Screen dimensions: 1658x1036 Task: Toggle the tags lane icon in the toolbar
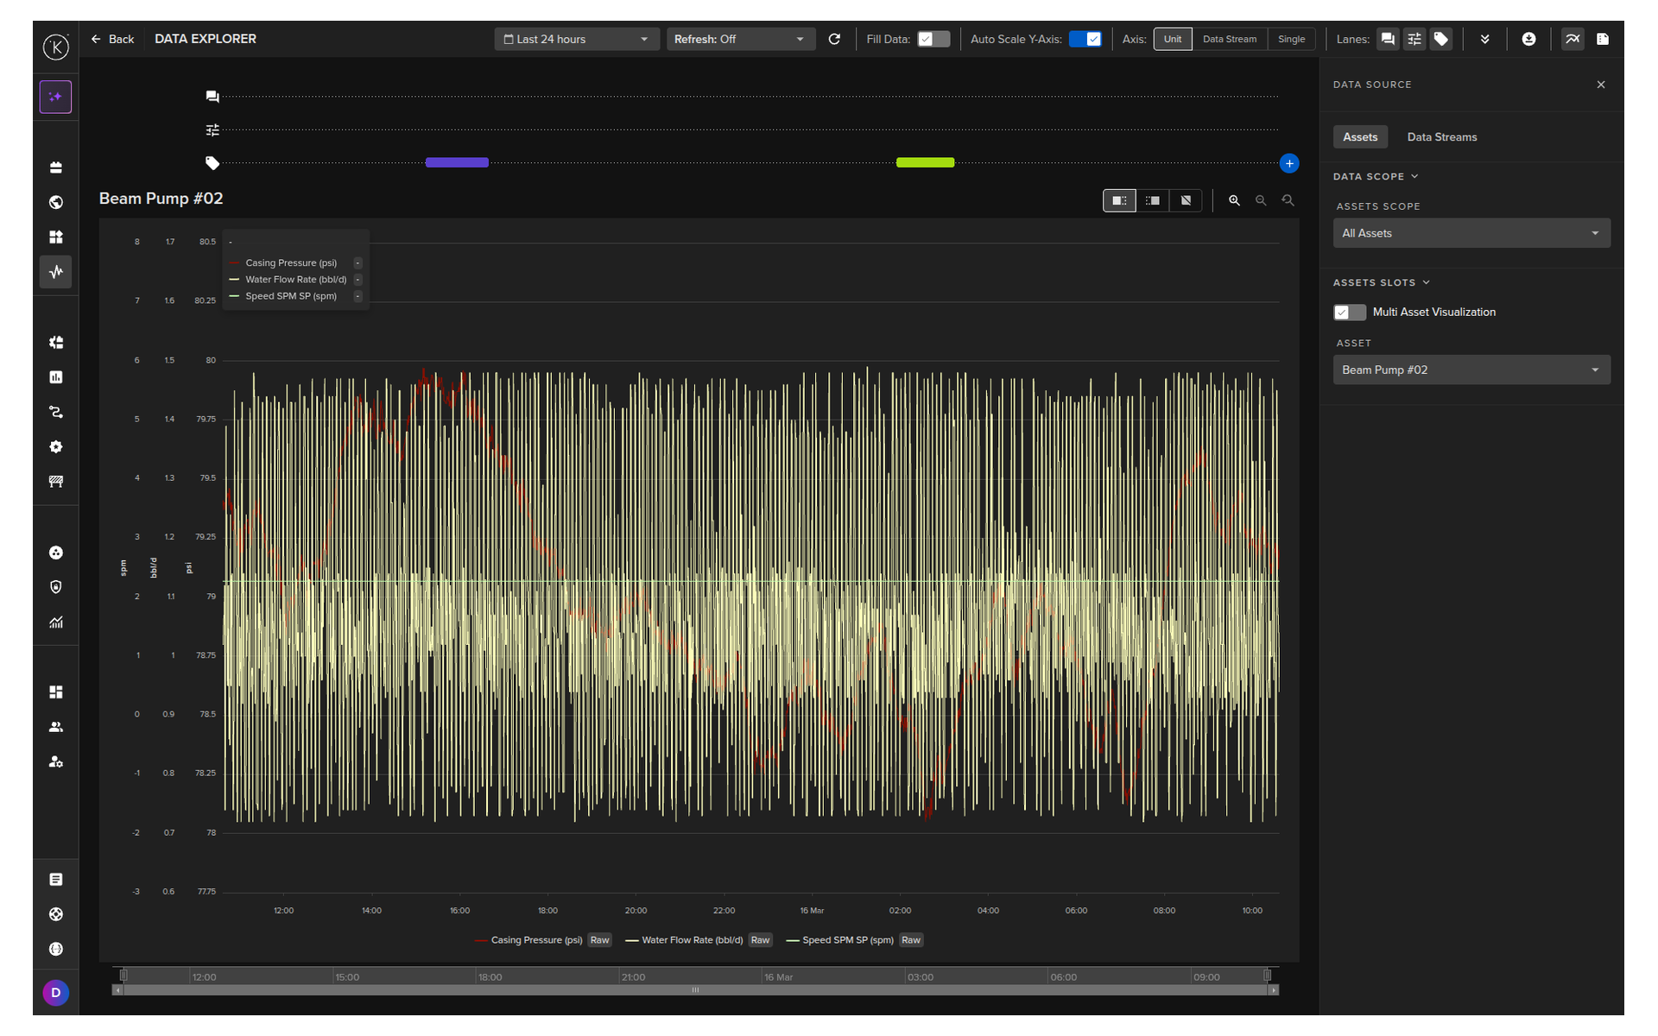pyautogui.click(x=1441, y=39)
